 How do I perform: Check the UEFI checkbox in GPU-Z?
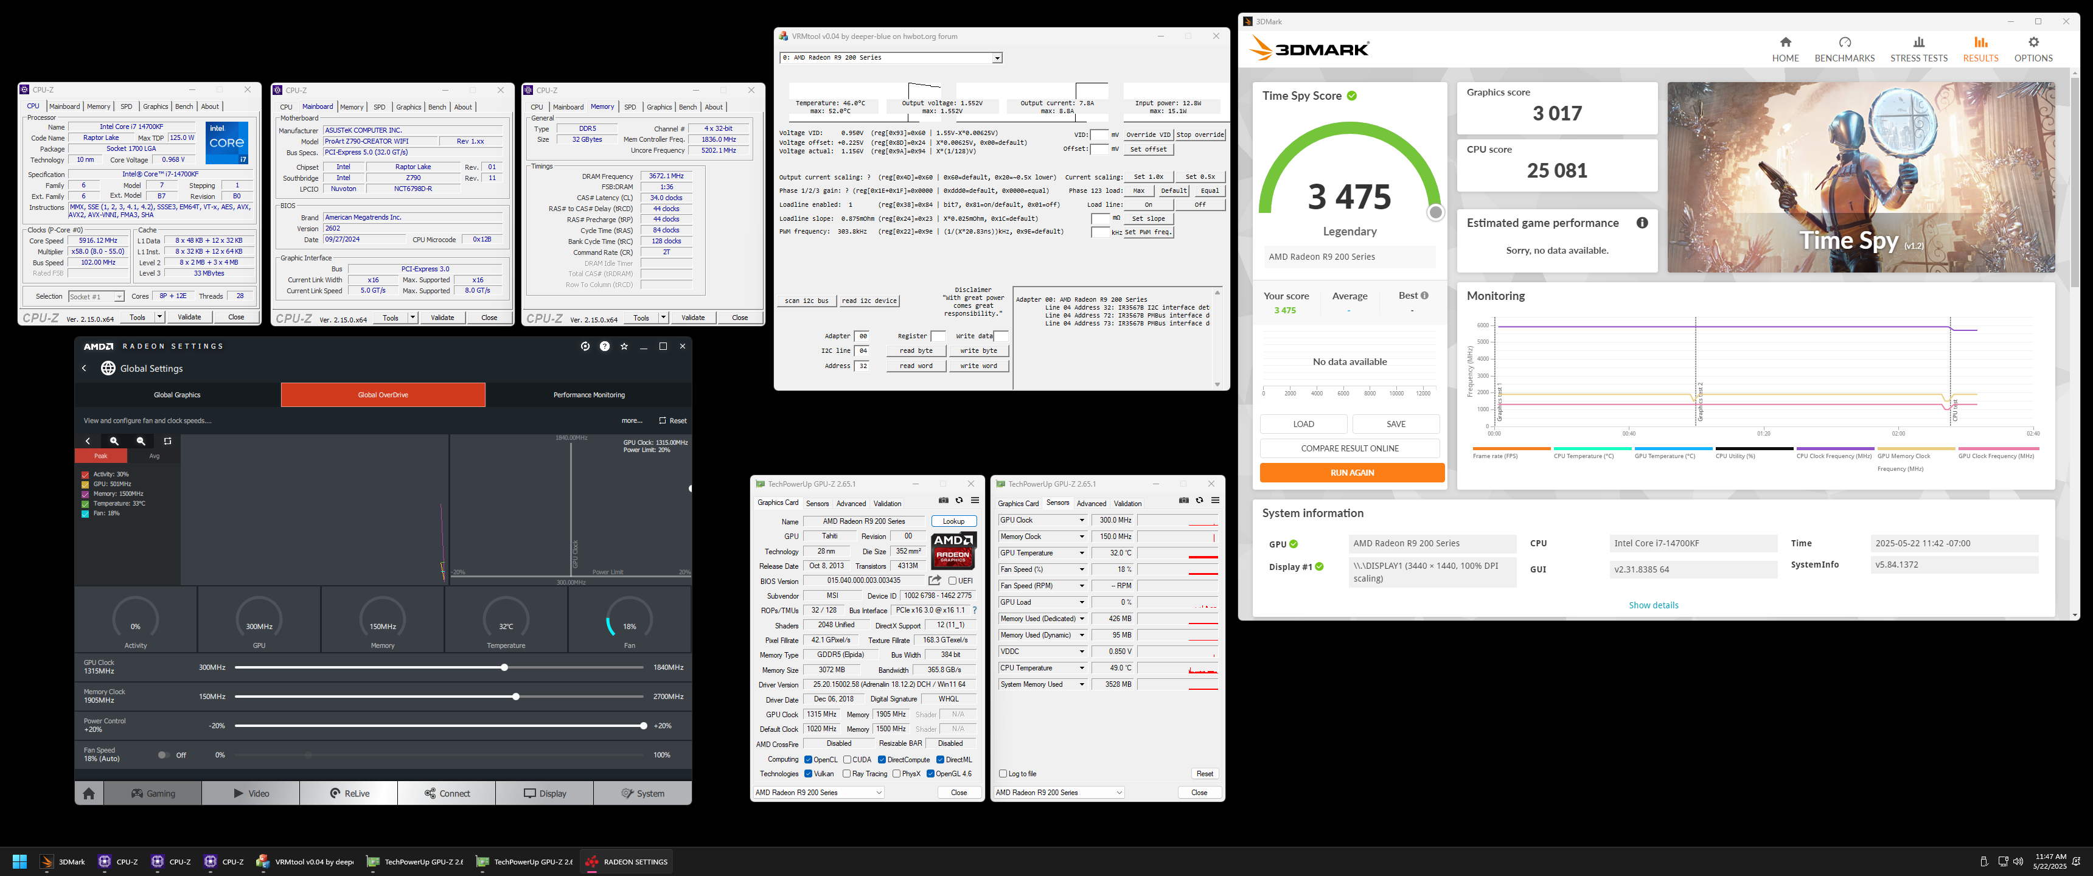[x=952, y=581]
